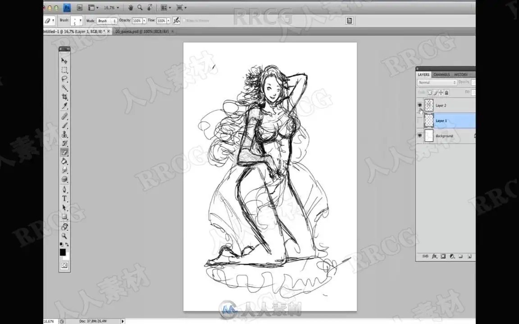This screenshot has height=324, width=519.
Task: Switch to the History tab
Action: [461, 74]
